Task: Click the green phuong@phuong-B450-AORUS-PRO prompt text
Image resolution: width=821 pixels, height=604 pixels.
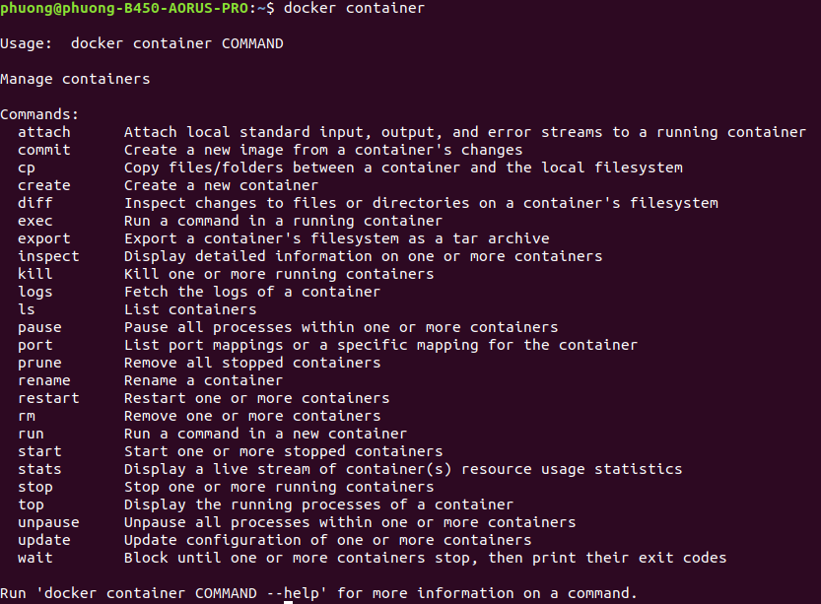Action: (119, 8)
